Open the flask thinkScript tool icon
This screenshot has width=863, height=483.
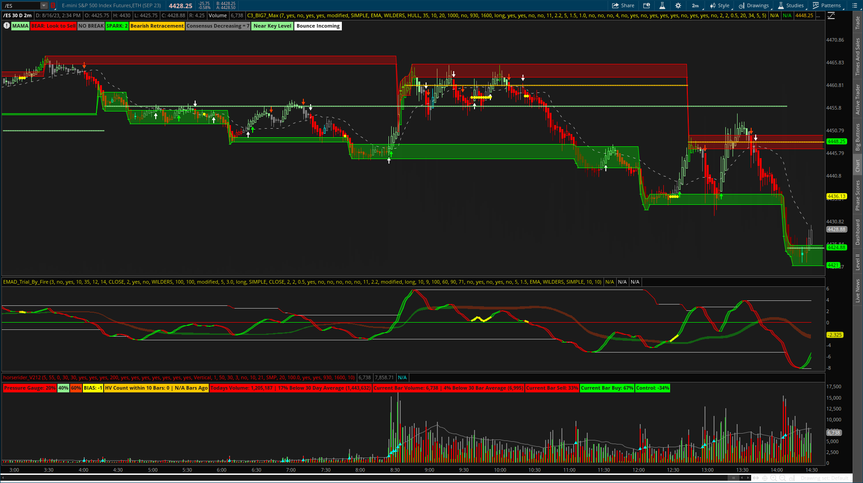tap(662, 5)
